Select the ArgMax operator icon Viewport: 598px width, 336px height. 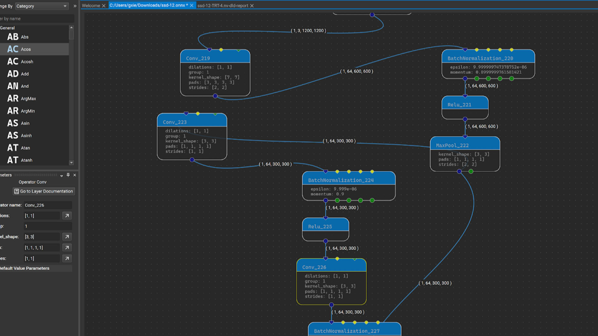pos(13,99)
